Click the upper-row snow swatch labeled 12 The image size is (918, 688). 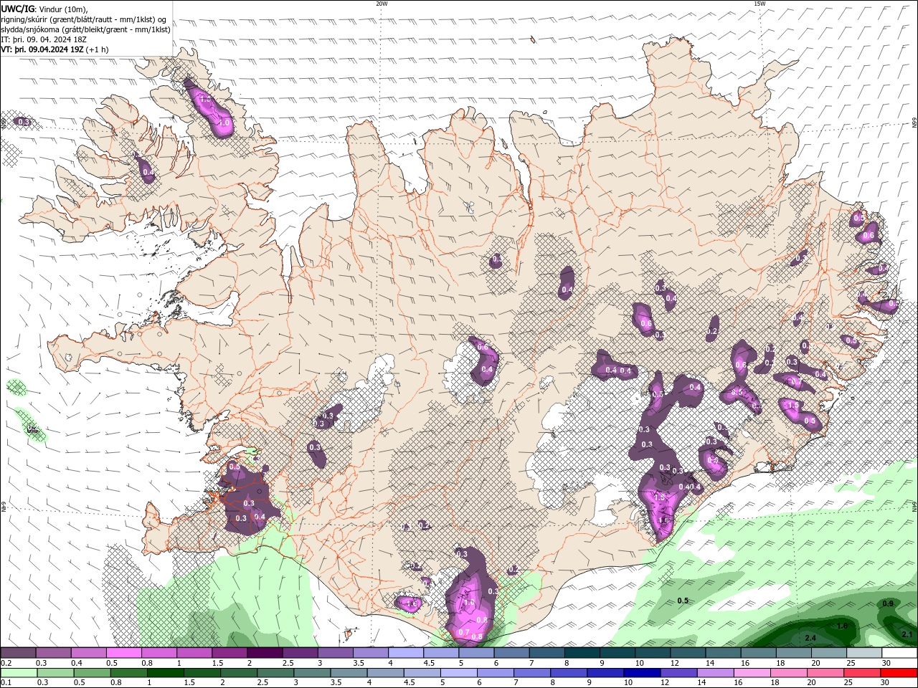[687, 653]
